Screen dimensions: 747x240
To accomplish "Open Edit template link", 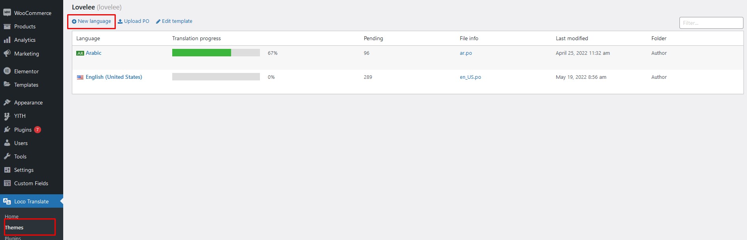I will click(x=177, y=21).
